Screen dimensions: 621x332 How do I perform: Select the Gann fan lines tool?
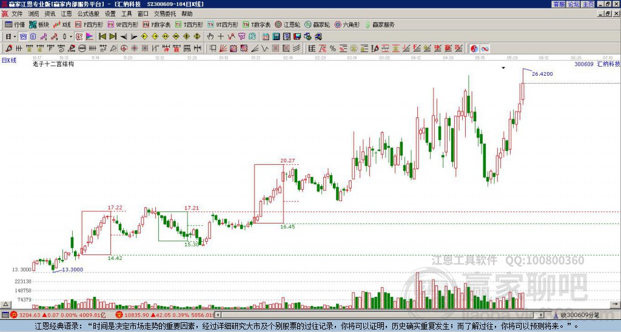pos(223,48)
